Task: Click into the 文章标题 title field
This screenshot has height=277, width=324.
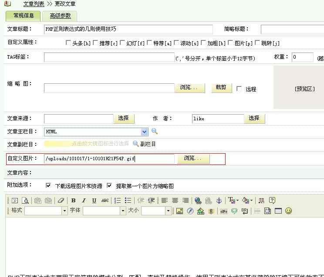Action: coord(128,29)
